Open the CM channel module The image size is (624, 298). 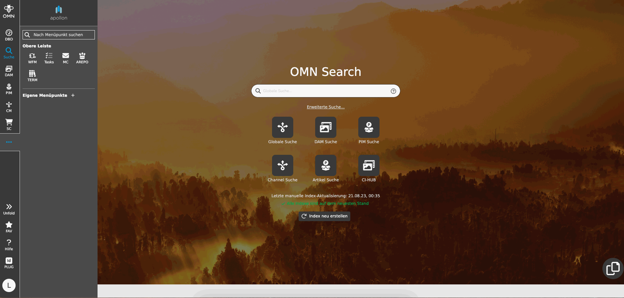pos(9,106)
